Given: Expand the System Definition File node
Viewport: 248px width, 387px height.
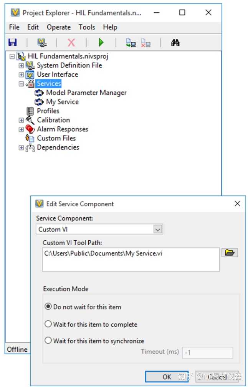Looking at the screenshot, I should 21,66.
